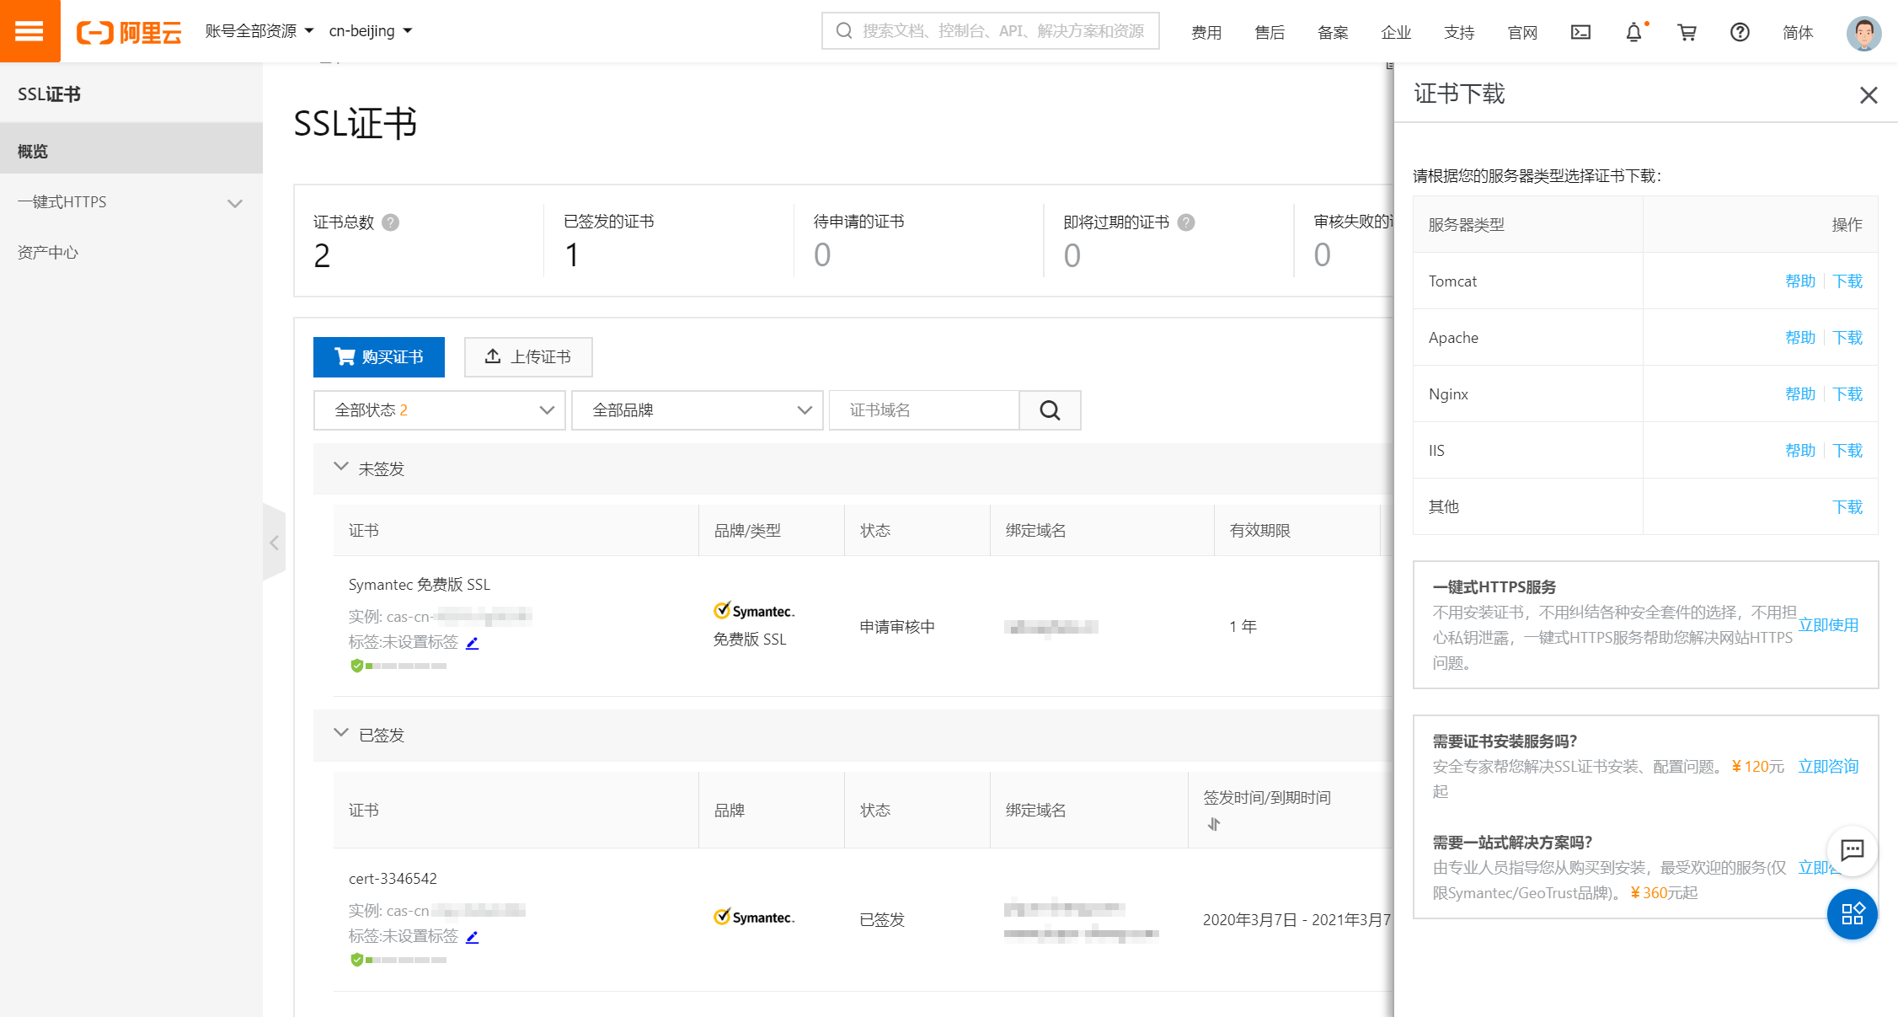This screenshot has height=1017, width=1898.
Task: Open help for Nginx
Action: 1800,394
